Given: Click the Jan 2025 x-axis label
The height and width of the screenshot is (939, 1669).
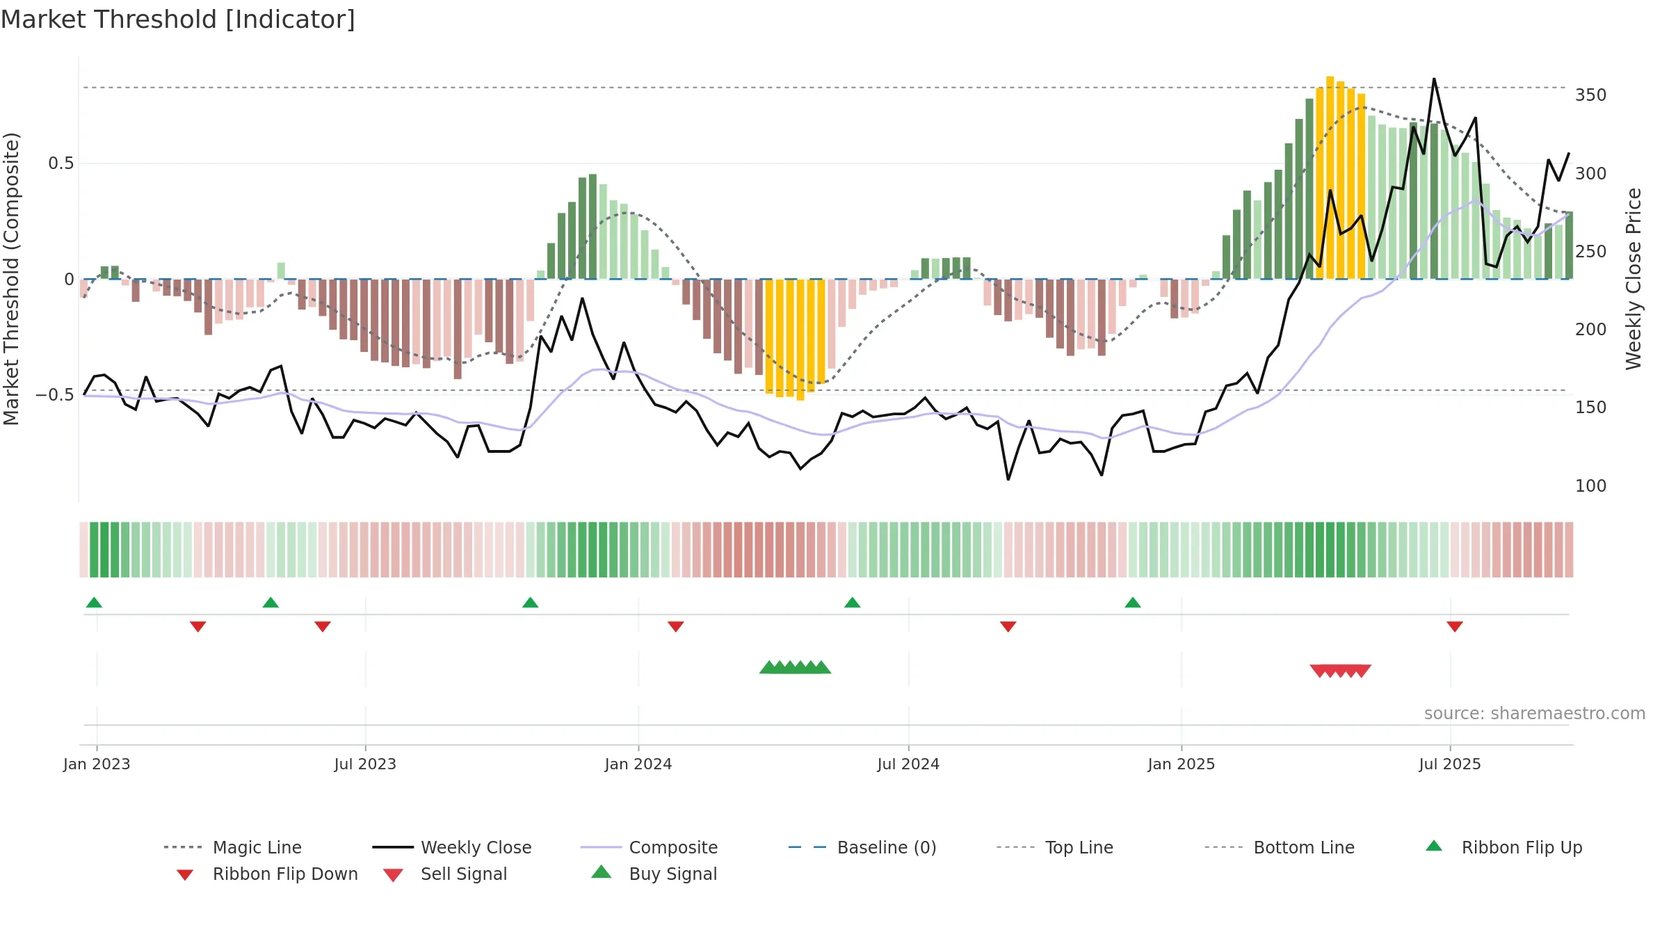Looking at the screenshot, I should tap(1182, 764).
